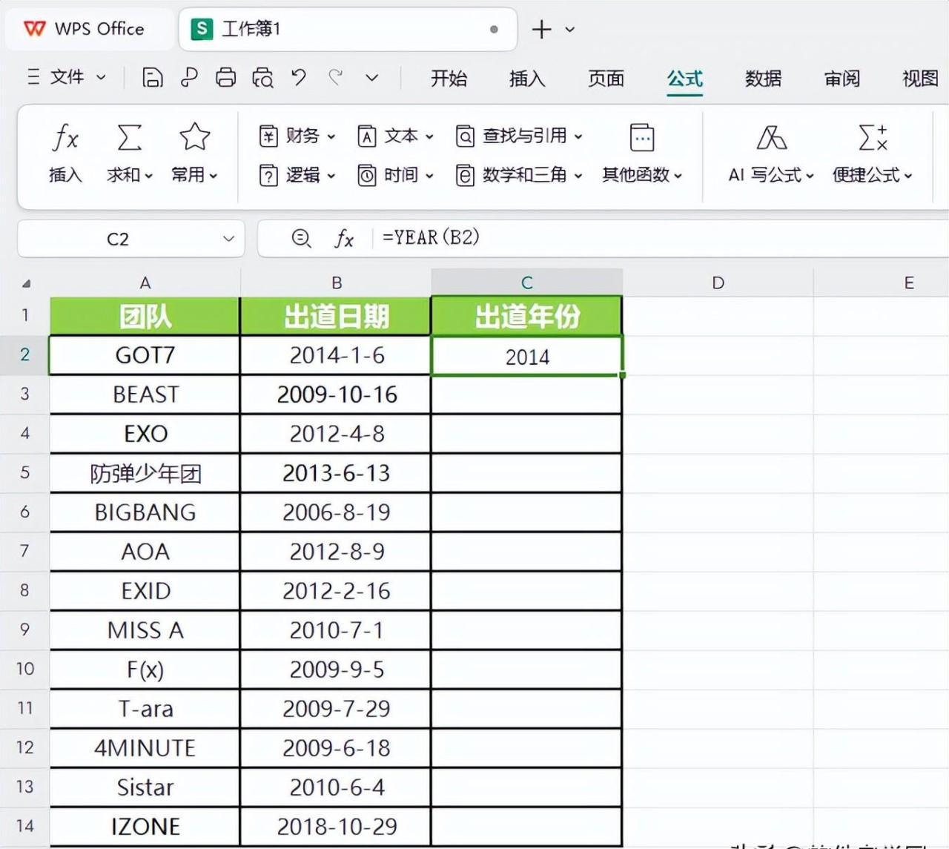This screenshot has width=949, height=849.
Task: Open the 其他函数 menu
Action: 642,153
